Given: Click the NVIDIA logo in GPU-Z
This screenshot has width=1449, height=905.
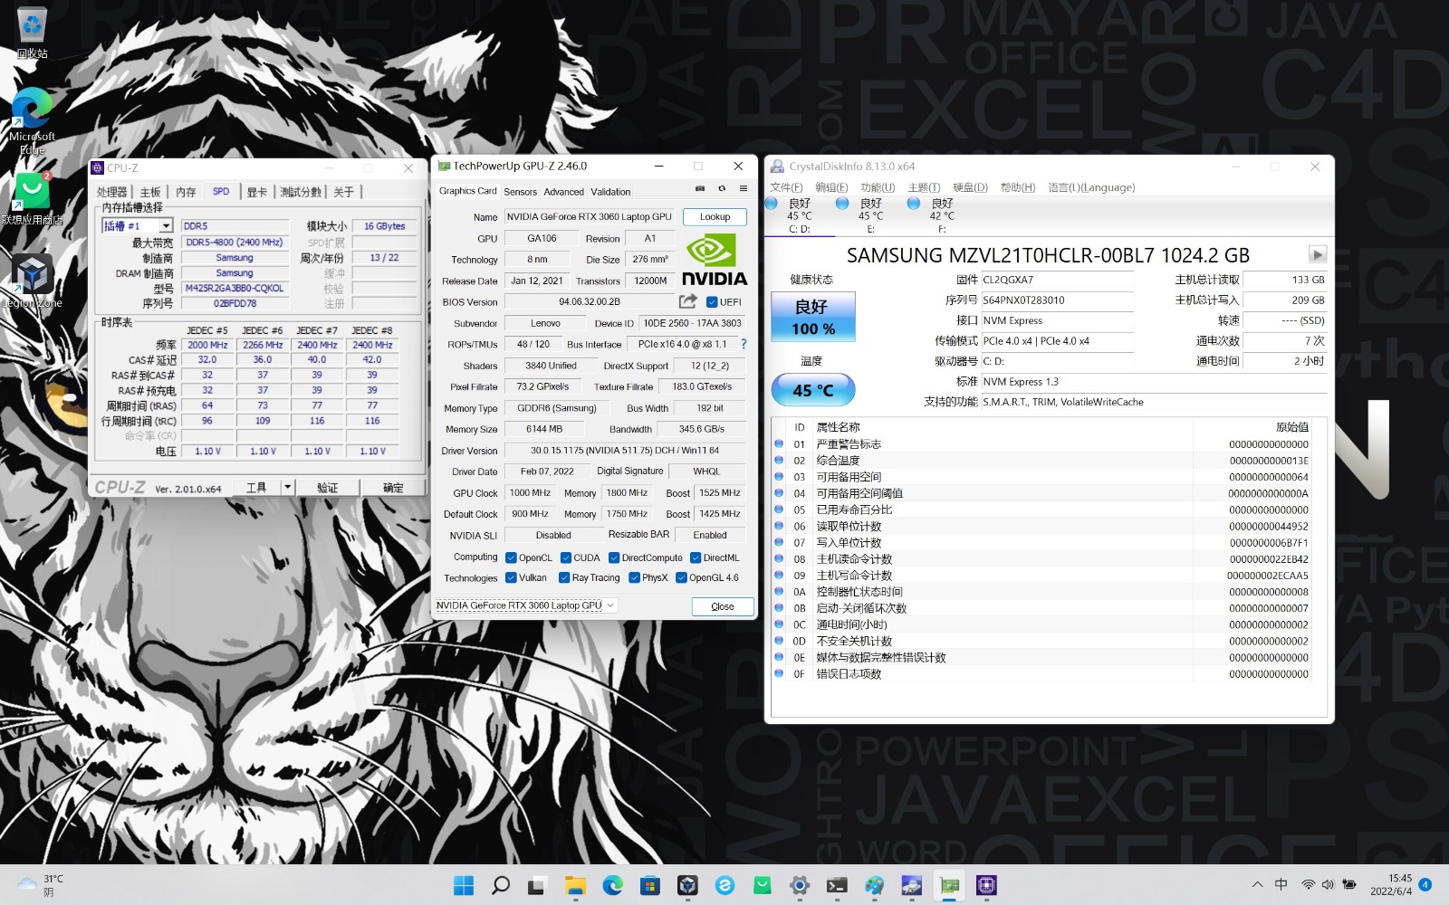Looking at the screenshot, I should [x=714, y=260].
